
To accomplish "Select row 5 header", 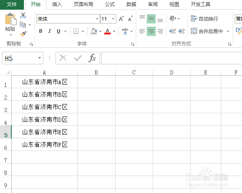I will (6, 132).
